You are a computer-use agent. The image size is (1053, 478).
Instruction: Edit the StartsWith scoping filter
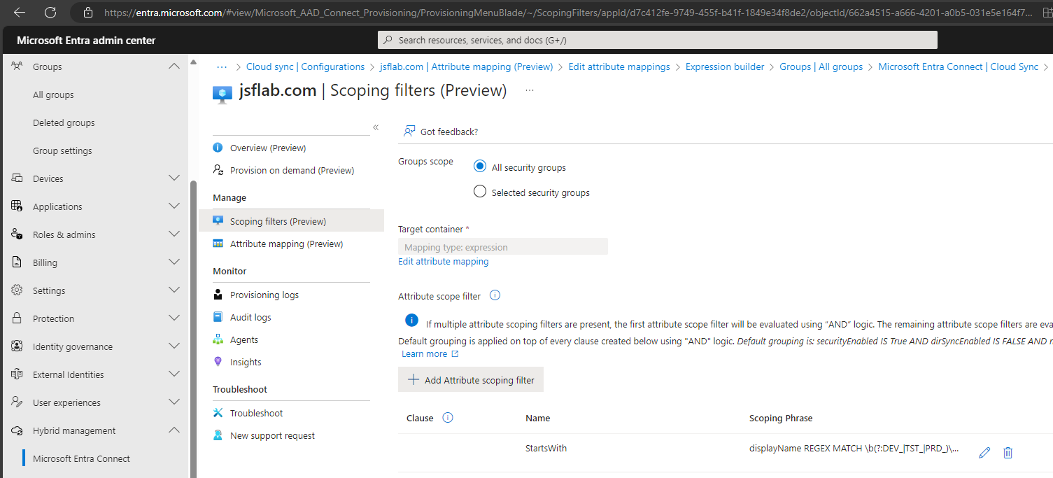tap(984, 453)
